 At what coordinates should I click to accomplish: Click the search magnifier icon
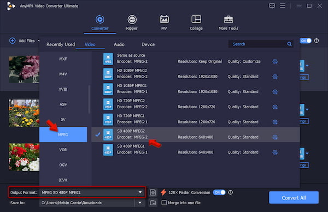289,44
